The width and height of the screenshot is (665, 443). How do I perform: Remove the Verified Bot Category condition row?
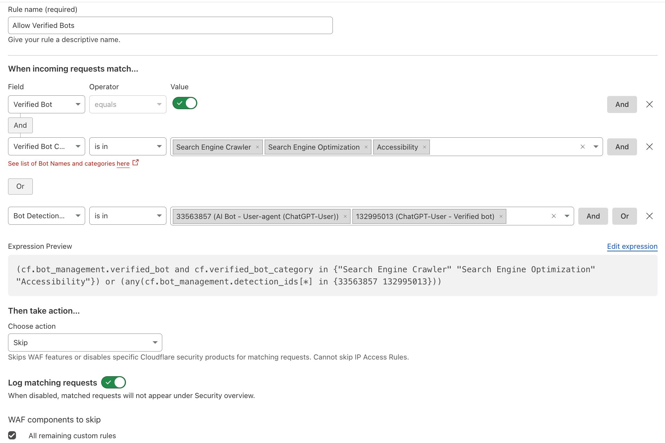click(649, 147)
